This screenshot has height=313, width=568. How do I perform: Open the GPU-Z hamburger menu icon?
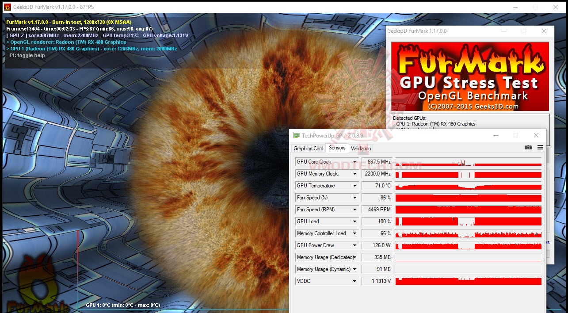tap(540, 147)
